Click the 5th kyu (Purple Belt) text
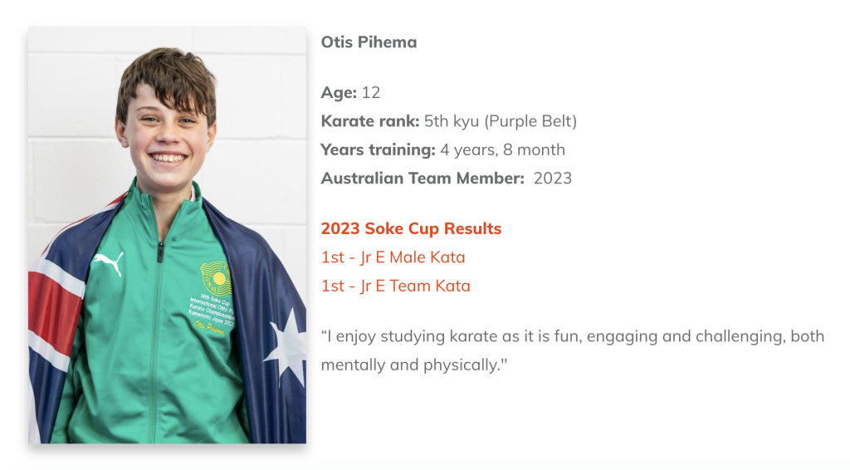The image size is (850, 470). point(501,121)
